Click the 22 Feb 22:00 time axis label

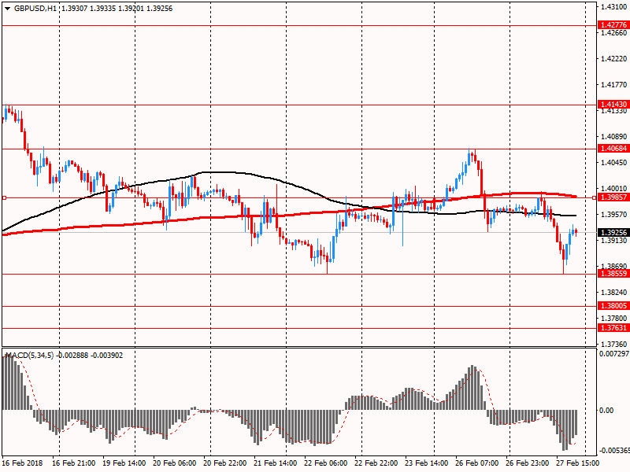click(376, 463)
